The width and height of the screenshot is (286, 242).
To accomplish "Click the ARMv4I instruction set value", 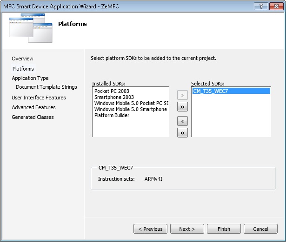I will pyautogui.click(x=153, y=179).
